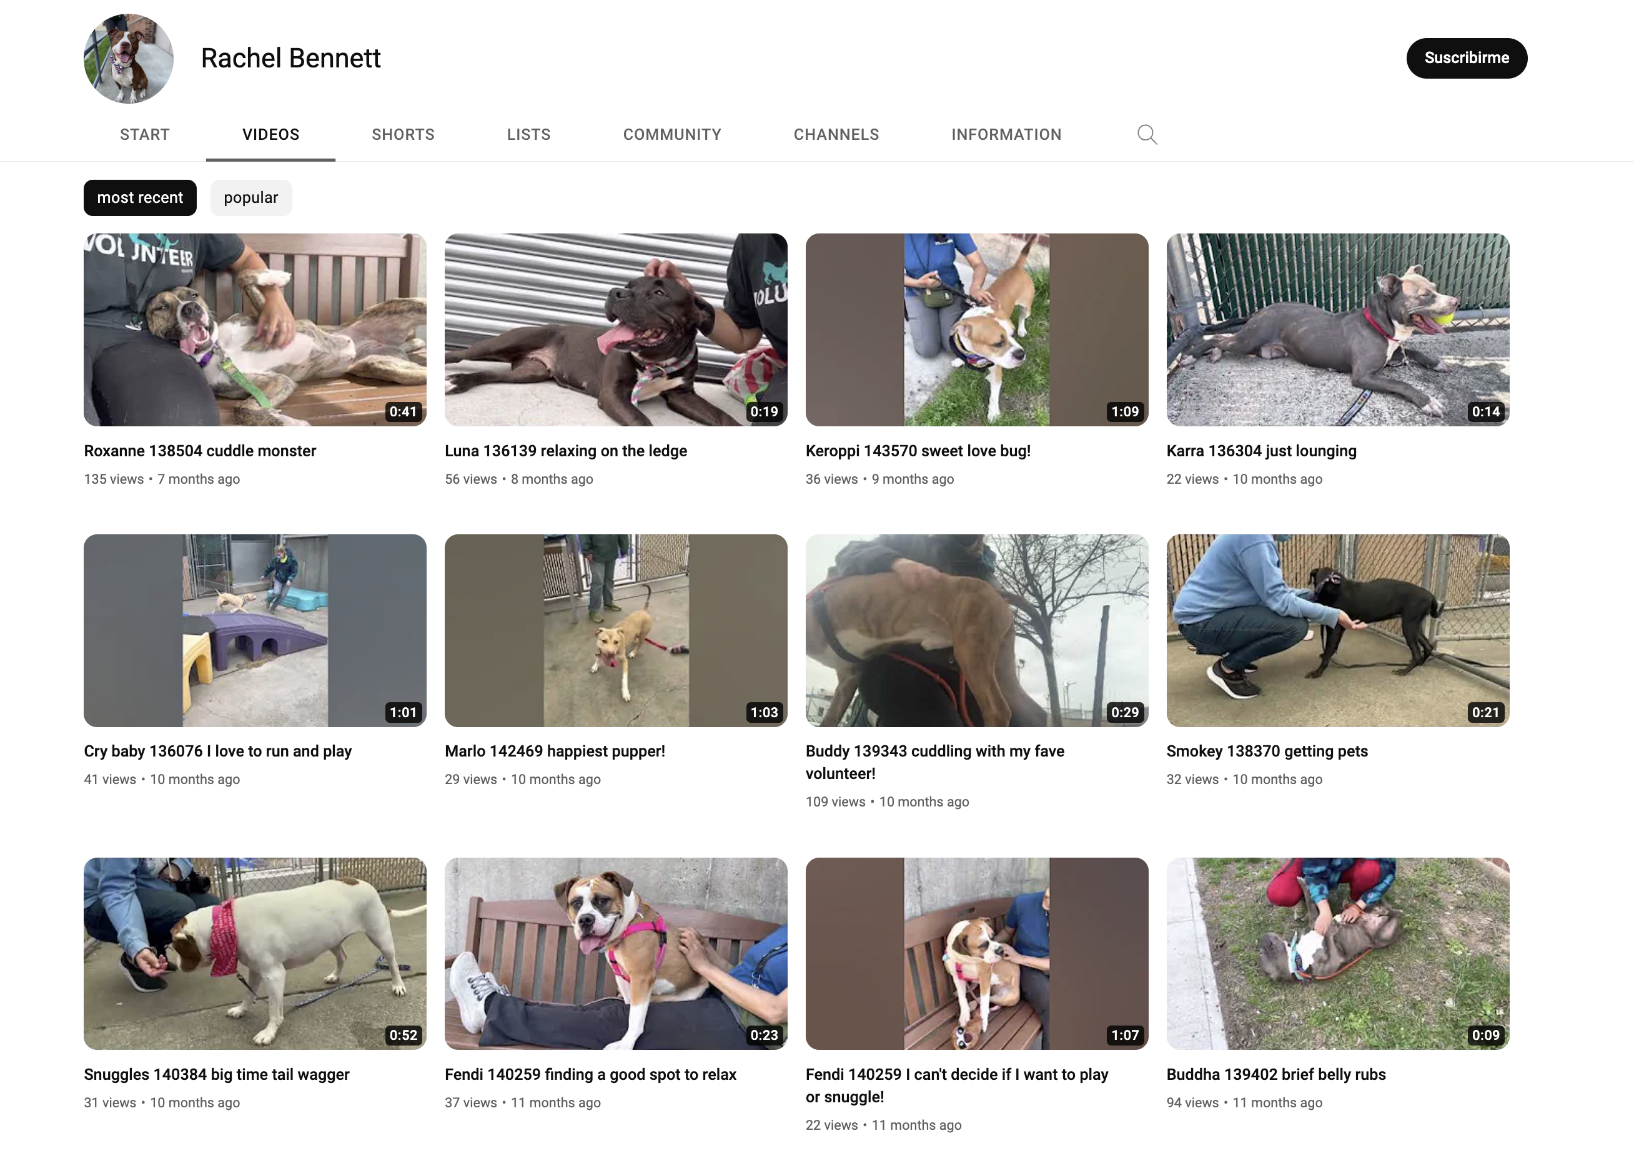This screenshot has width=1634, height=1161.
Task: Open 'Roxanne 138504 cuddle monster' title link
Action: pos(200,451)
